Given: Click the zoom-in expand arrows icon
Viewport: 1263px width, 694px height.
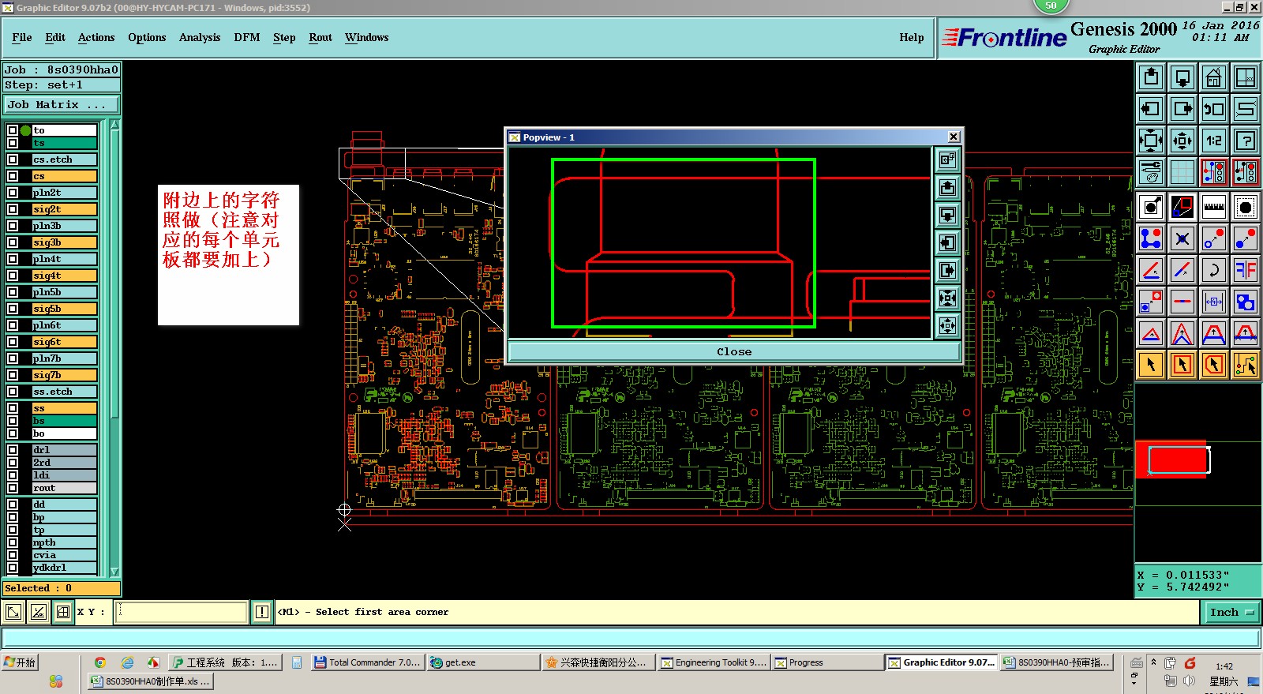Looking at the screenshot, I should (x=1150, y=141).
